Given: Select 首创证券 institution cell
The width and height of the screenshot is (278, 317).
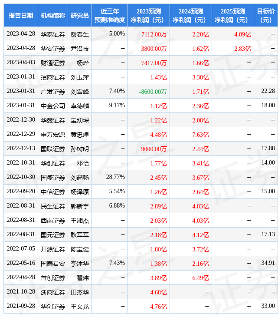Looking at the screenshot, I should 53,278.
